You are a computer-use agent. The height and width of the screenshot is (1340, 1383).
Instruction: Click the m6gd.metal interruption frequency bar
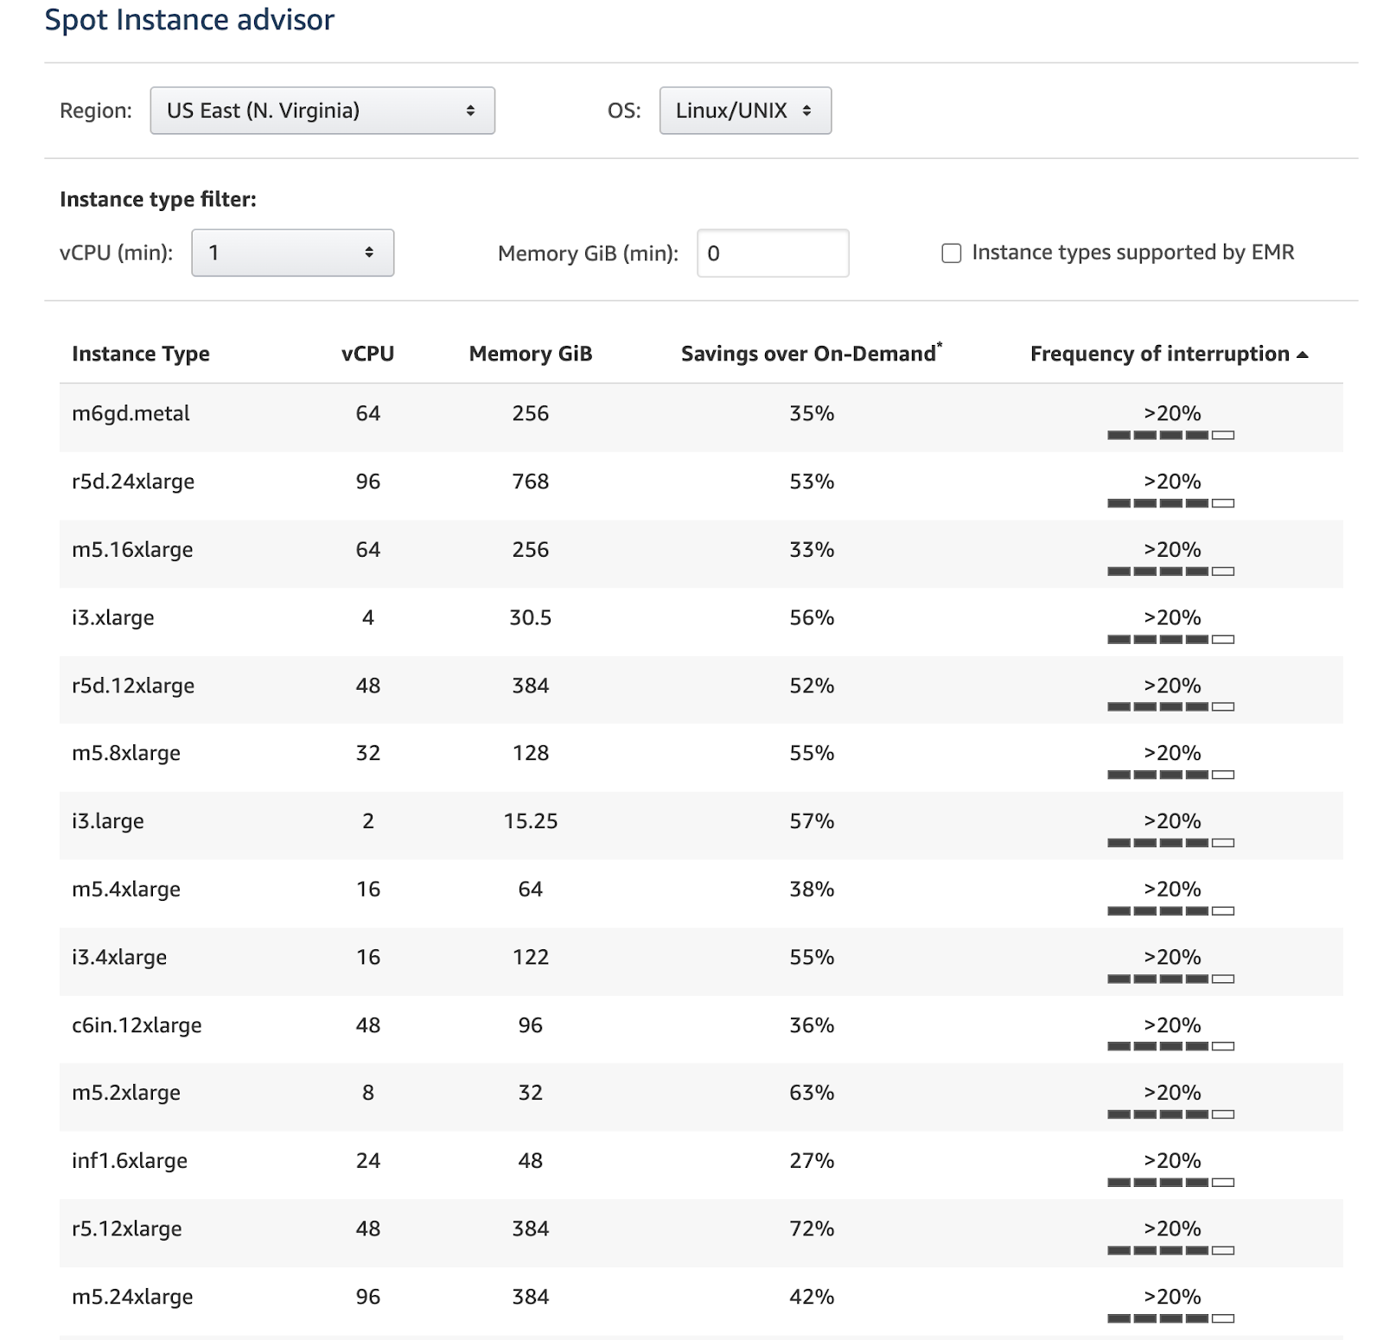pos(1170,435)
